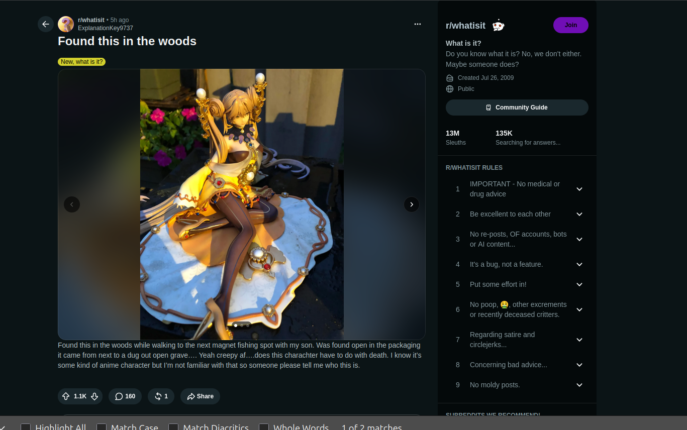
Task: Expand rule 5 'Put some effort in!'
Action: point(517,284)
